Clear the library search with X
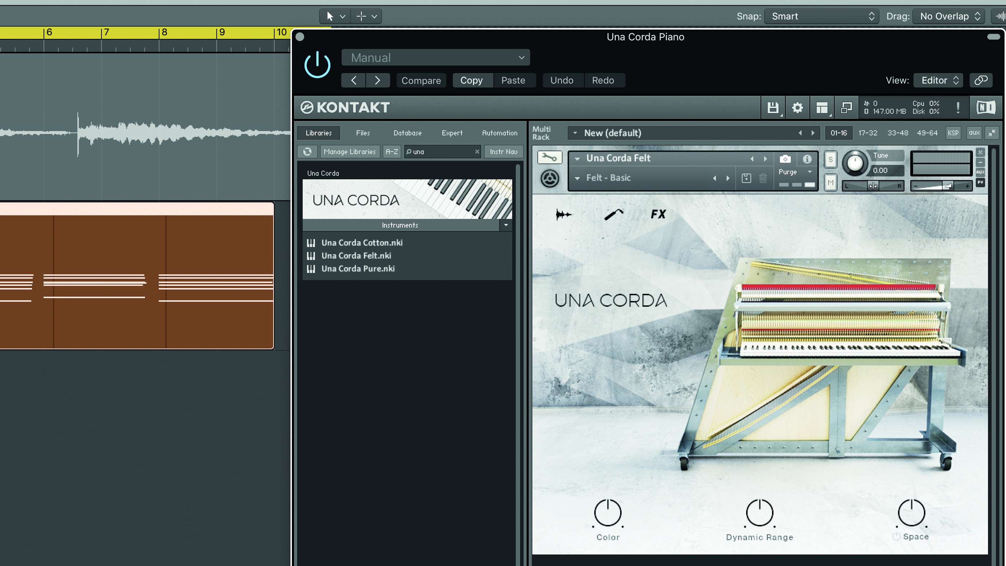The image size is (1006, 566). tap(477, 152)
